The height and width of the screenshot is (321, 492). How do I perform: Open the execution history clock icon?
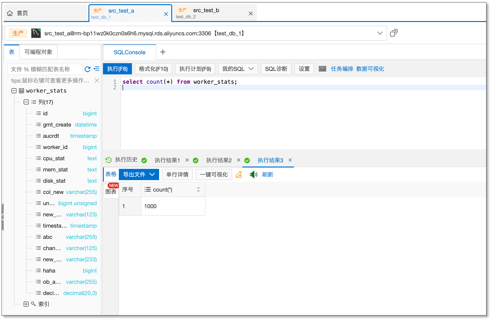109,160
